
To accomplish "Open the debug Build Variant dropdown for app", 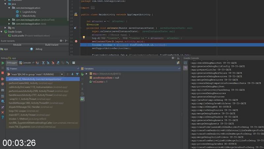I will point(51,49).
